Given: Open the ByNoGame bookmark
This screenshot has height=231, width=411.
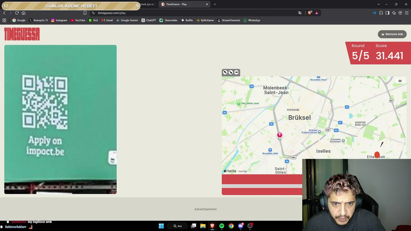Looking at the screenshot, I should pyautogui.click(x=205, y=20).
